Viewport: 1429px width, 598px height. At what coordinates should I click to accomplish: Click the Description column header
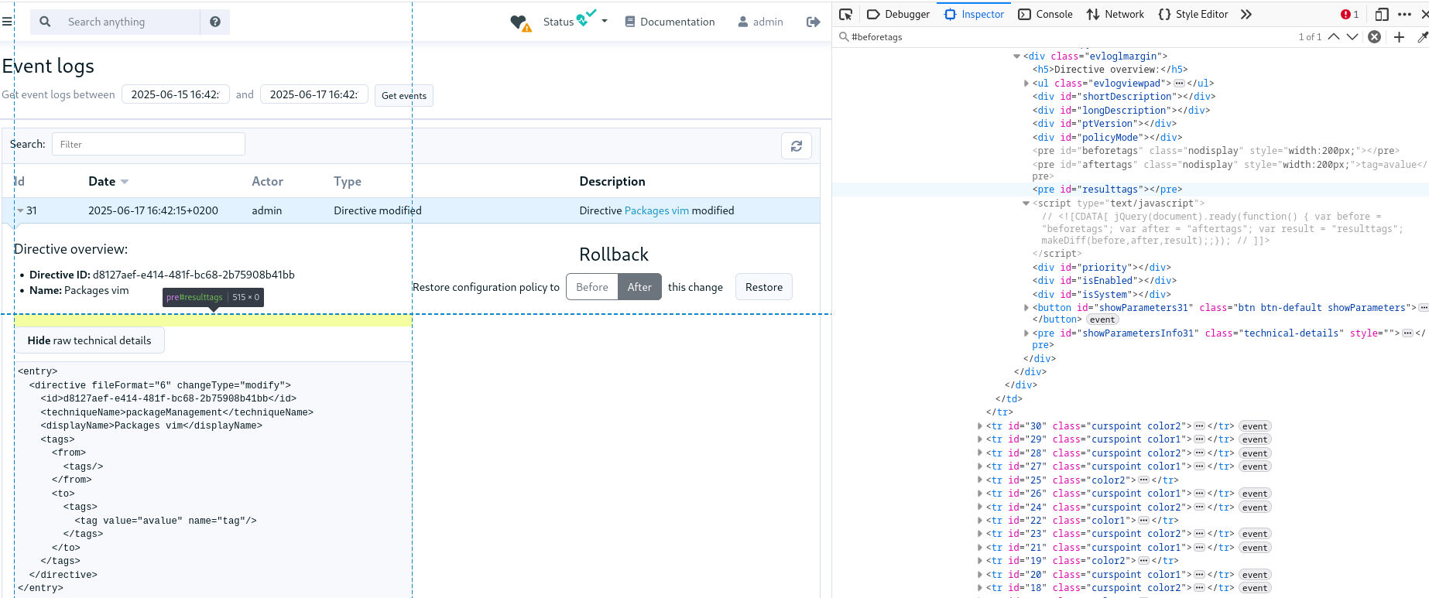coord(612,182)
